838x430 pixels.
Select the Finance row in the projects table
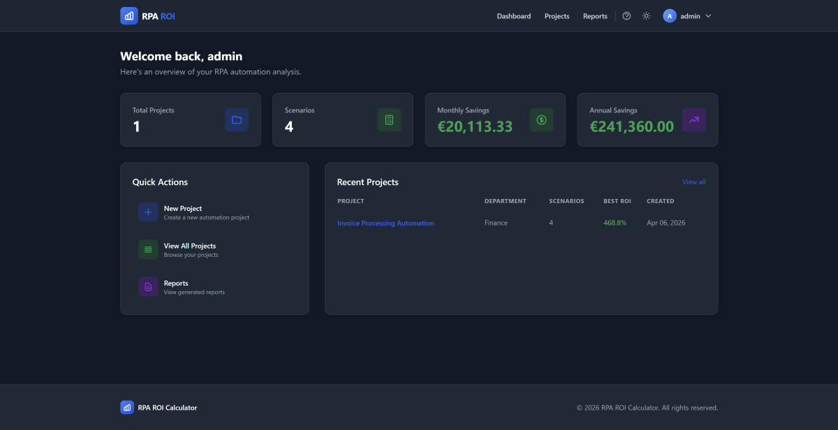[496, 223]
